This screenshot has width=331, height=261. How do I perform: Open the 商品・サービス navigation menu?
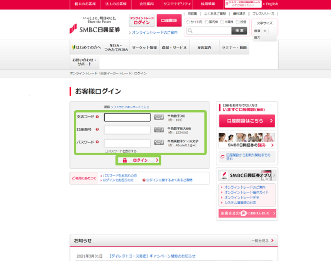[174, 48]
